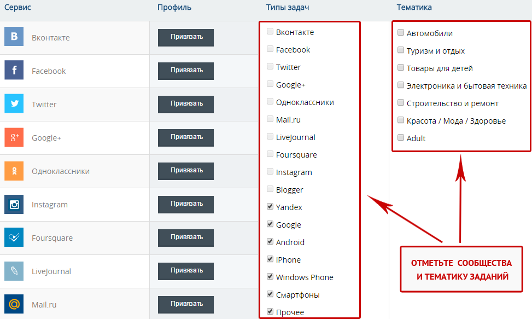
Task: Enable Красота / Мода / Здоровье checkbox
Action: (x=401, y=120)
